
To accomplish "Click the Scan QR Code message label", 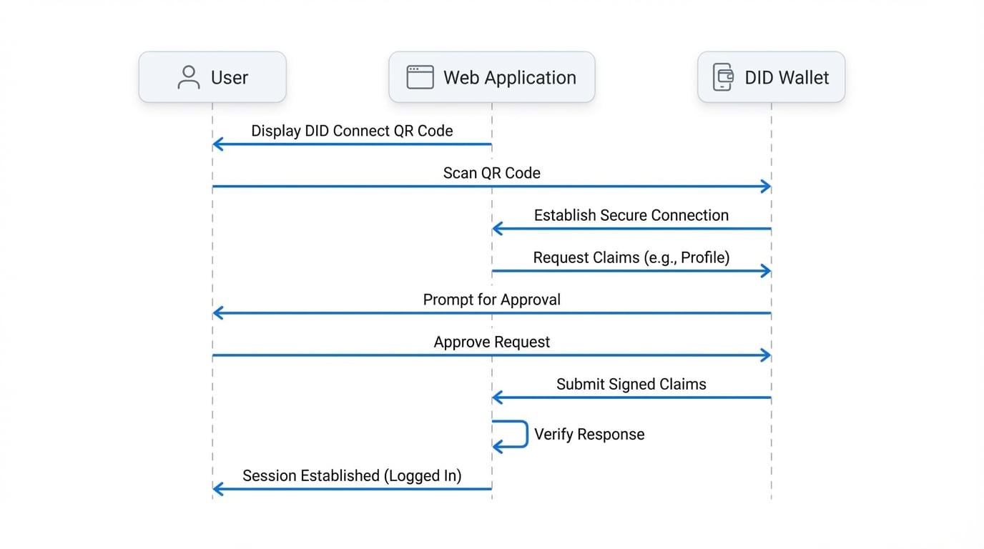I will (492, 173).
